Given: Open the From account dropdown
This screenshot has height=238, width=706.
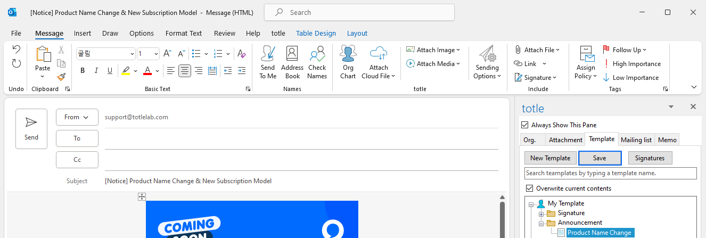Looking at the screenshot, I should coord(77,117).
